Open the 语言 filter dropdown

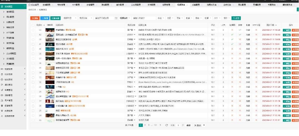tap(180, 18)
